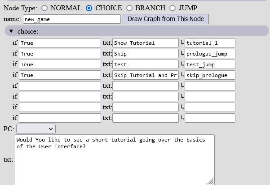Click the first empty choice text field
This screenshot has height=185, width=270.
click(x=146, y=86)
